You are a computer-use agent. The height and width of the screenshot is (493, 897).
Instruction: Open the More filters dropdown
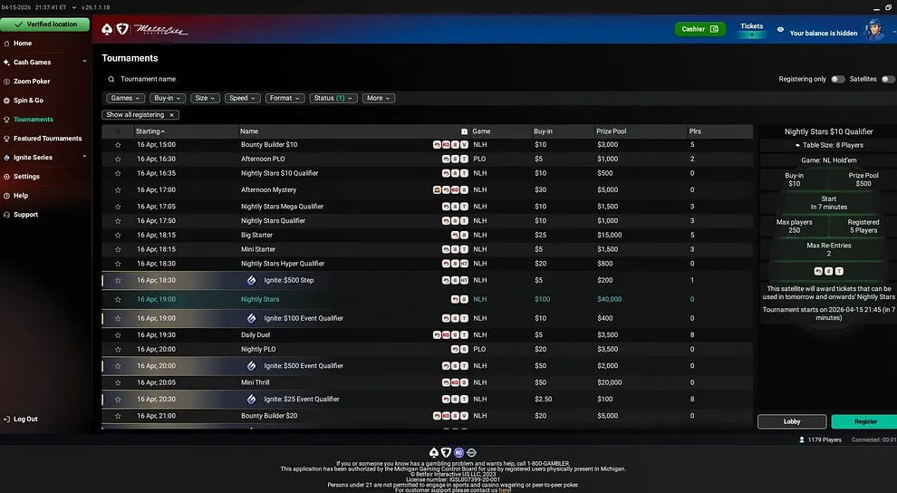[x=379, y=99]
